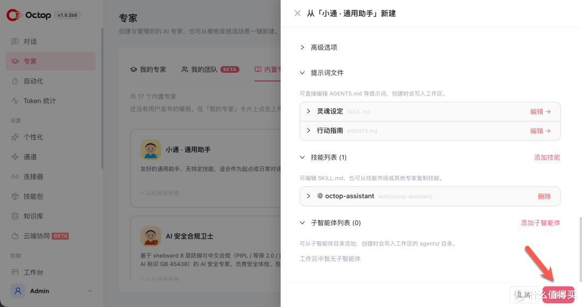
Task: Click the AI 安全合规卫士 card title
Action: 189,236
